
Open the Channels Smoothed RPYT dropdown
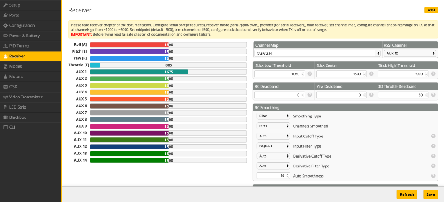(x=273, y=126)
